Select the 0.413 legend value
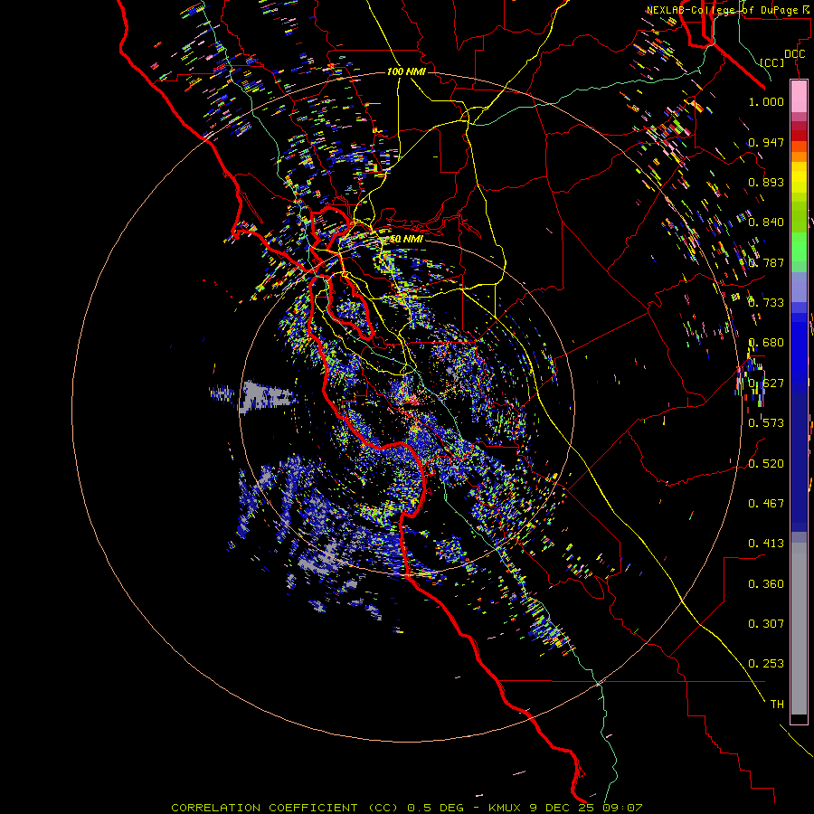814x814 pixels. [x=766, y=544]
